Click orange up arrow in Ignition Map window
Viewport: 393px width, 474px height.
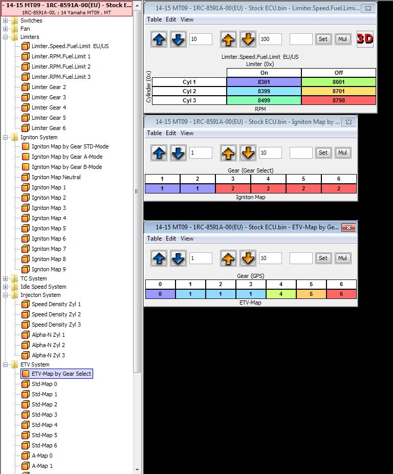click(x=229, y=153)
